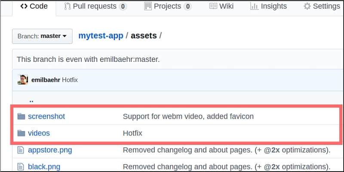Click emilbaehr's avatar thumbnail
This screenshot has width=344, height=172.
click(23, 80)
